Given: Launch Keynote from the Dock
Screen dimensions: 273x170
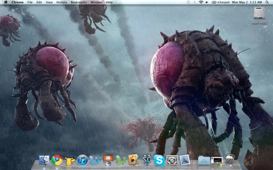Looking at the screenshot, I should pyautogui.click(x=108, y=160).
